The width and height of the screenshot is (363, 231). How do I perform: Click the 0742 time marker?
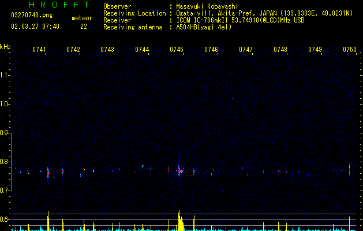pyautogui.click(x=73, y=50)
